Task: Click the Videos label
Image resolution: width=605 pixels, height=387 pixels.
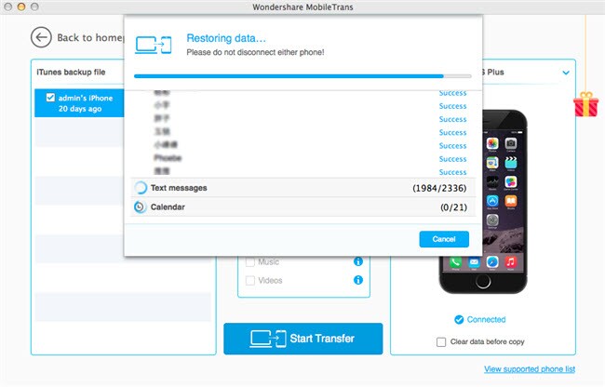Action: click(270, 280)
